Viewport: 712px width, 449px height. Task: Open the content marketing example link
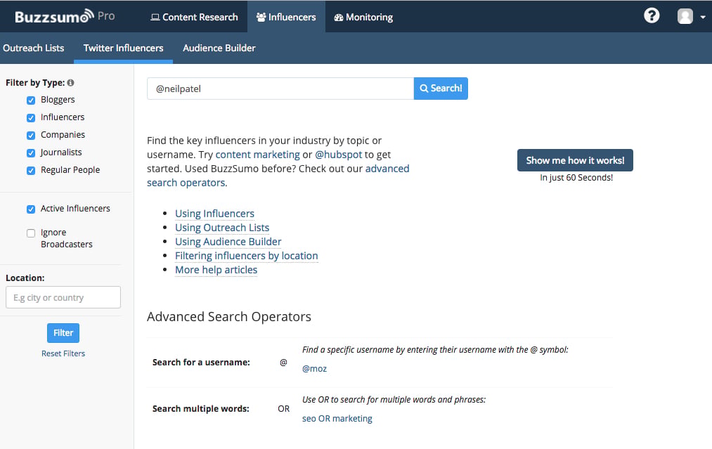(257, 155)
